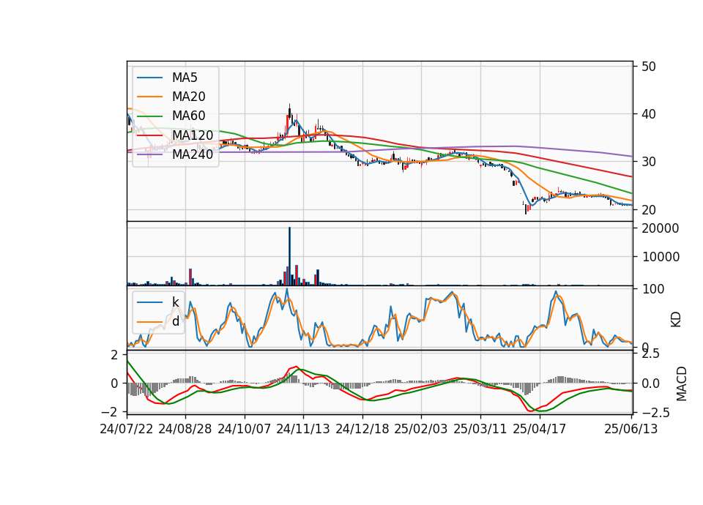Click the volume axis value 10000
This screenshot has width=703, height=505.
click(x=661, y=257)
